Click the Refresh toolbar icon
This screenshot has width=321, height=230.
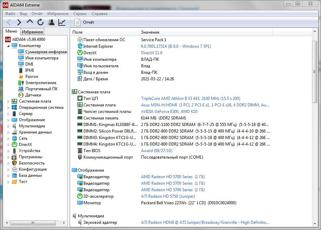point(41,22)
